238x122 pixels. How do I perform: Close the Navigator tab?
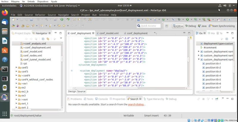point(49,33)
